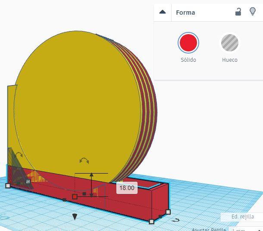Toggle the light bulb visibility icon
The height and width of the screenshot is (231, 263).
pos(253,12)
